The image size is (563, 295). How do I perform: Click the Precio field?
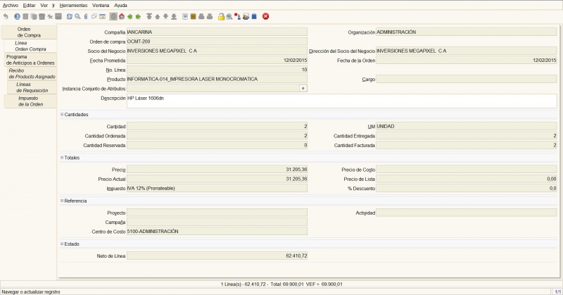pos(217,170)
